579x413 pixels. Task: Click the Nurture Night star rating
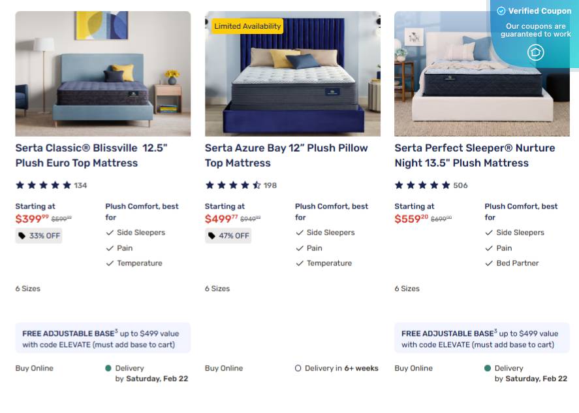(x=422, y=185)
